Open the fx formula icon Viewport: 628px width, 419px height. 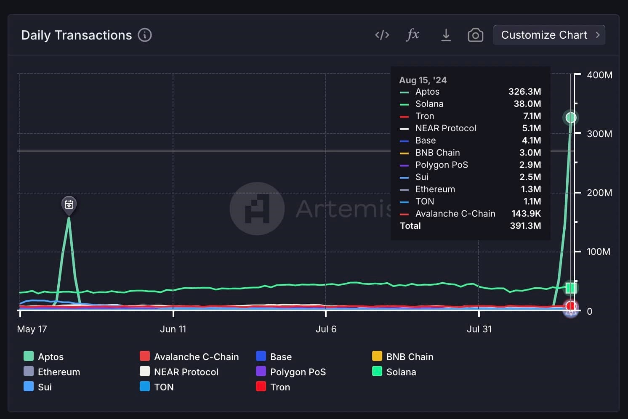pos(413,34)
